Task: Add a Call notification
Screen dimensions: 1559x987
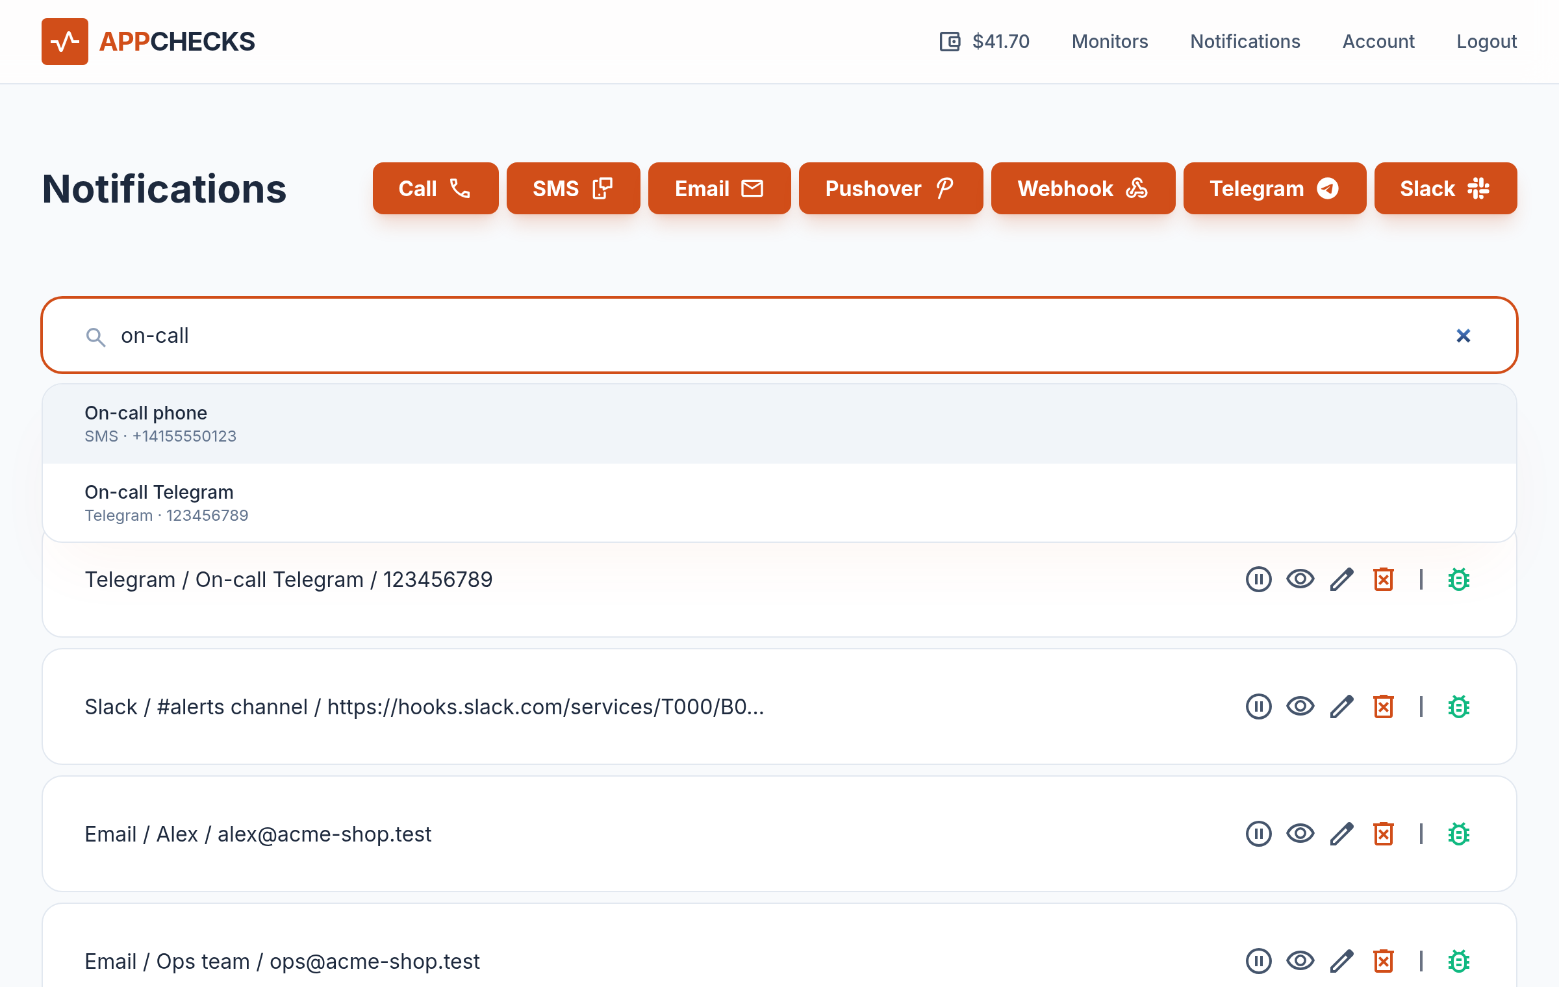Action: pos(435,188)
